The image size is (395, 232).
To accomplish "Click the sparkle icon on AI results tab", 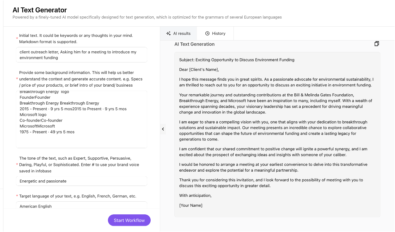I will pyautogui.click(x=168, y=33).
